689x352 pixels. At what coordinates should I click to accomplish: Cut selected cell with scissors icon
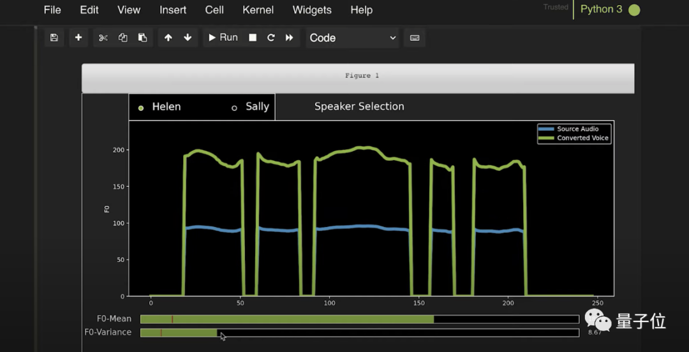tap(103, 38)
